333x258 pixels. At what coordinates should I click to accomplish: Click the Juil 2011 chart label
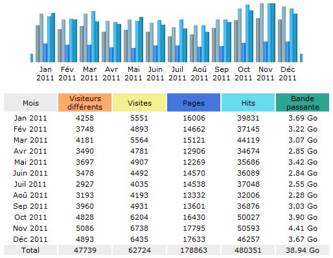pos(178,73)
